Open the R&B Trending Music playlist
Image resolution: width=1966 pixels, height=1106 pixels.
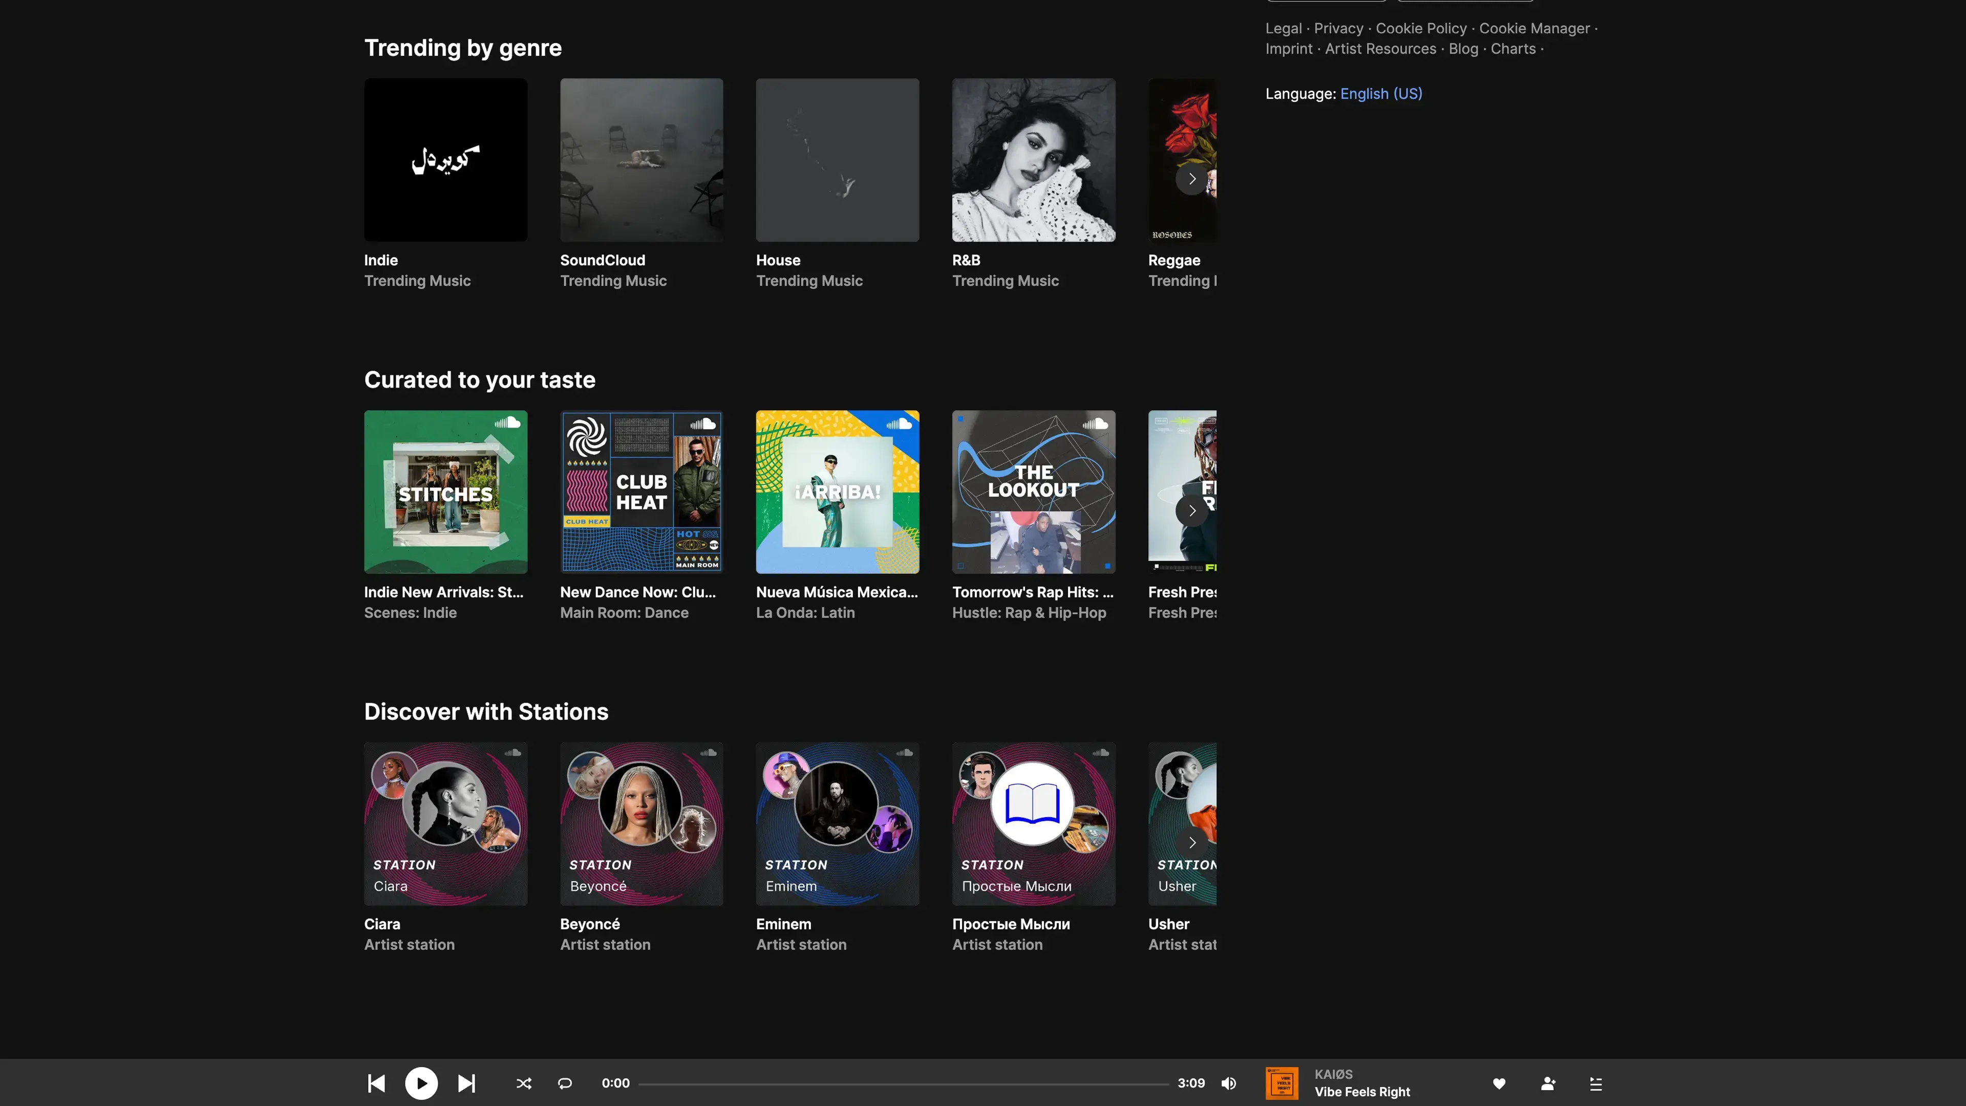click(x=1033, y=160)
